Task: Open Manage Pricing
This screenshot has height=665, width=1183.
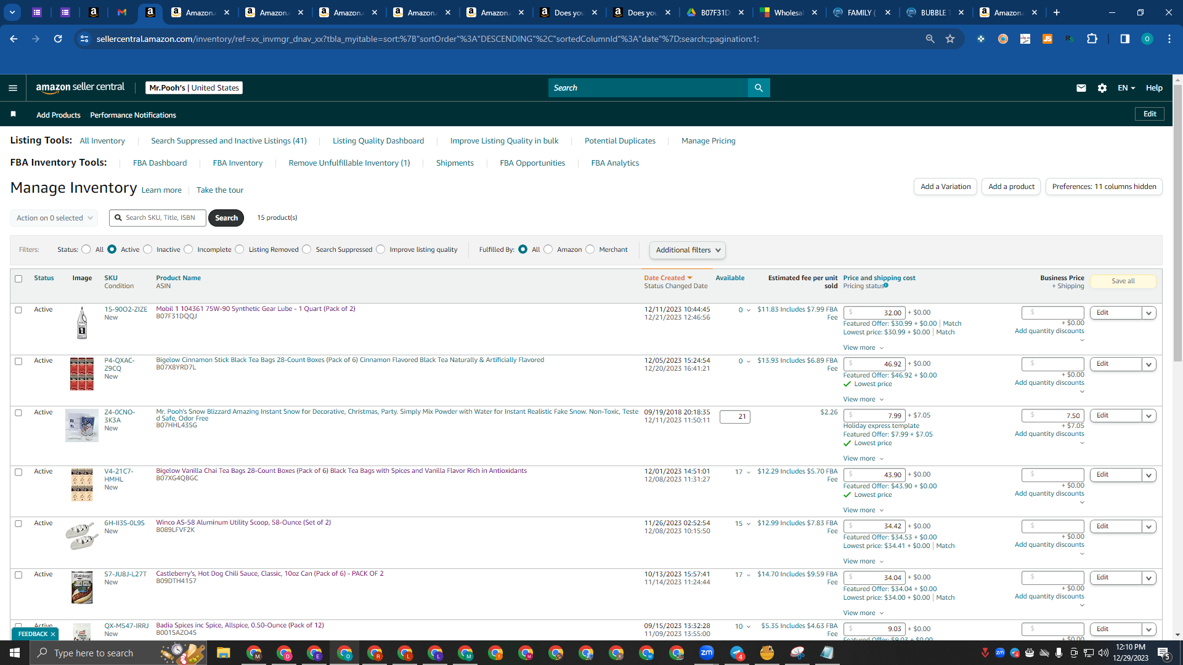Action: pos(708,141)
